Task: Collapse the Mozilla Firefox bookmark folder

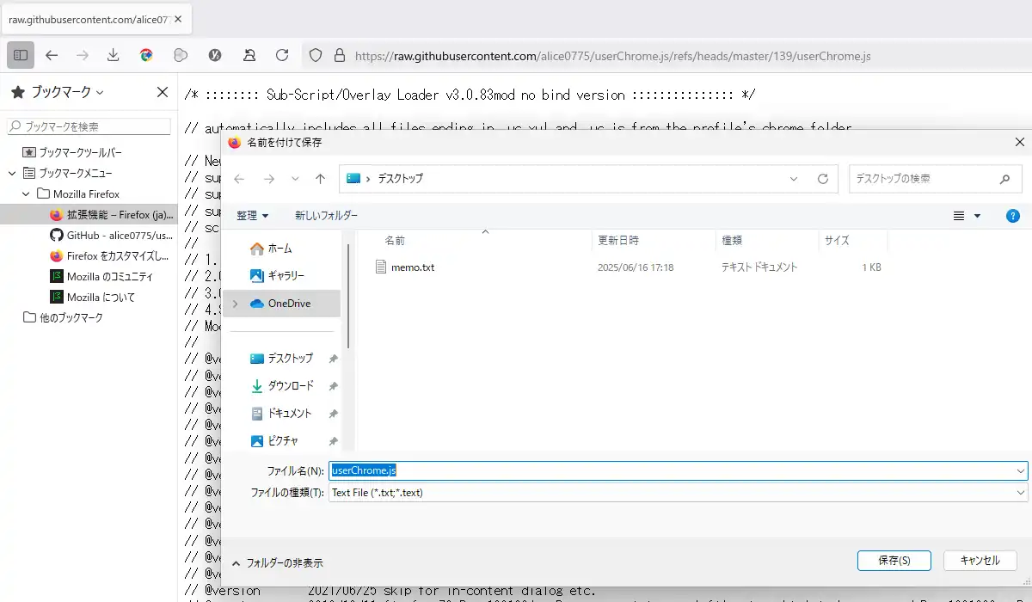Action: 26,193
